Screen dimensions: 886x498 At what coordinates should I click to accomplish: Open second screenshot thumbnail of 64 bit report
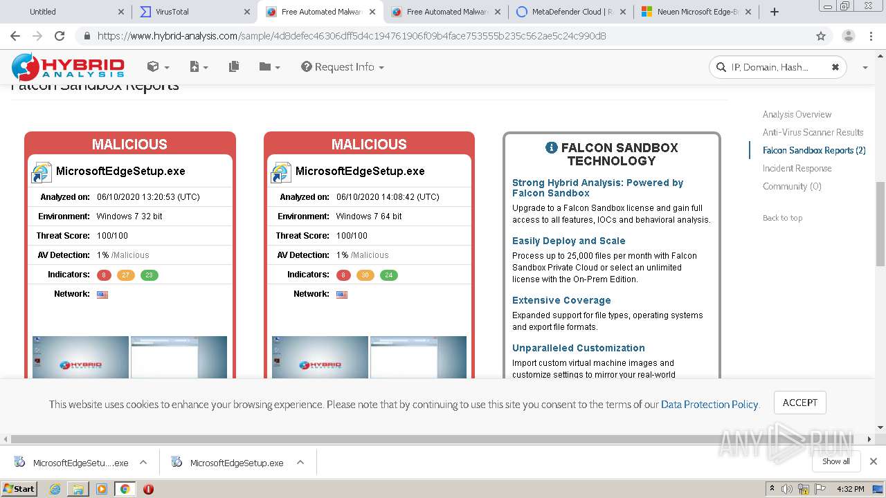click(418, 357)
